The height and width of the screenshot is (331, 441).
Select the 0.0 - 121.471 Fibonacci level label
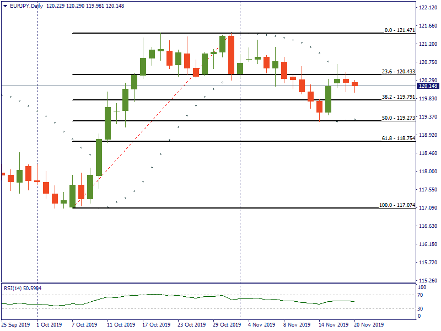click(x=400, y=30)
